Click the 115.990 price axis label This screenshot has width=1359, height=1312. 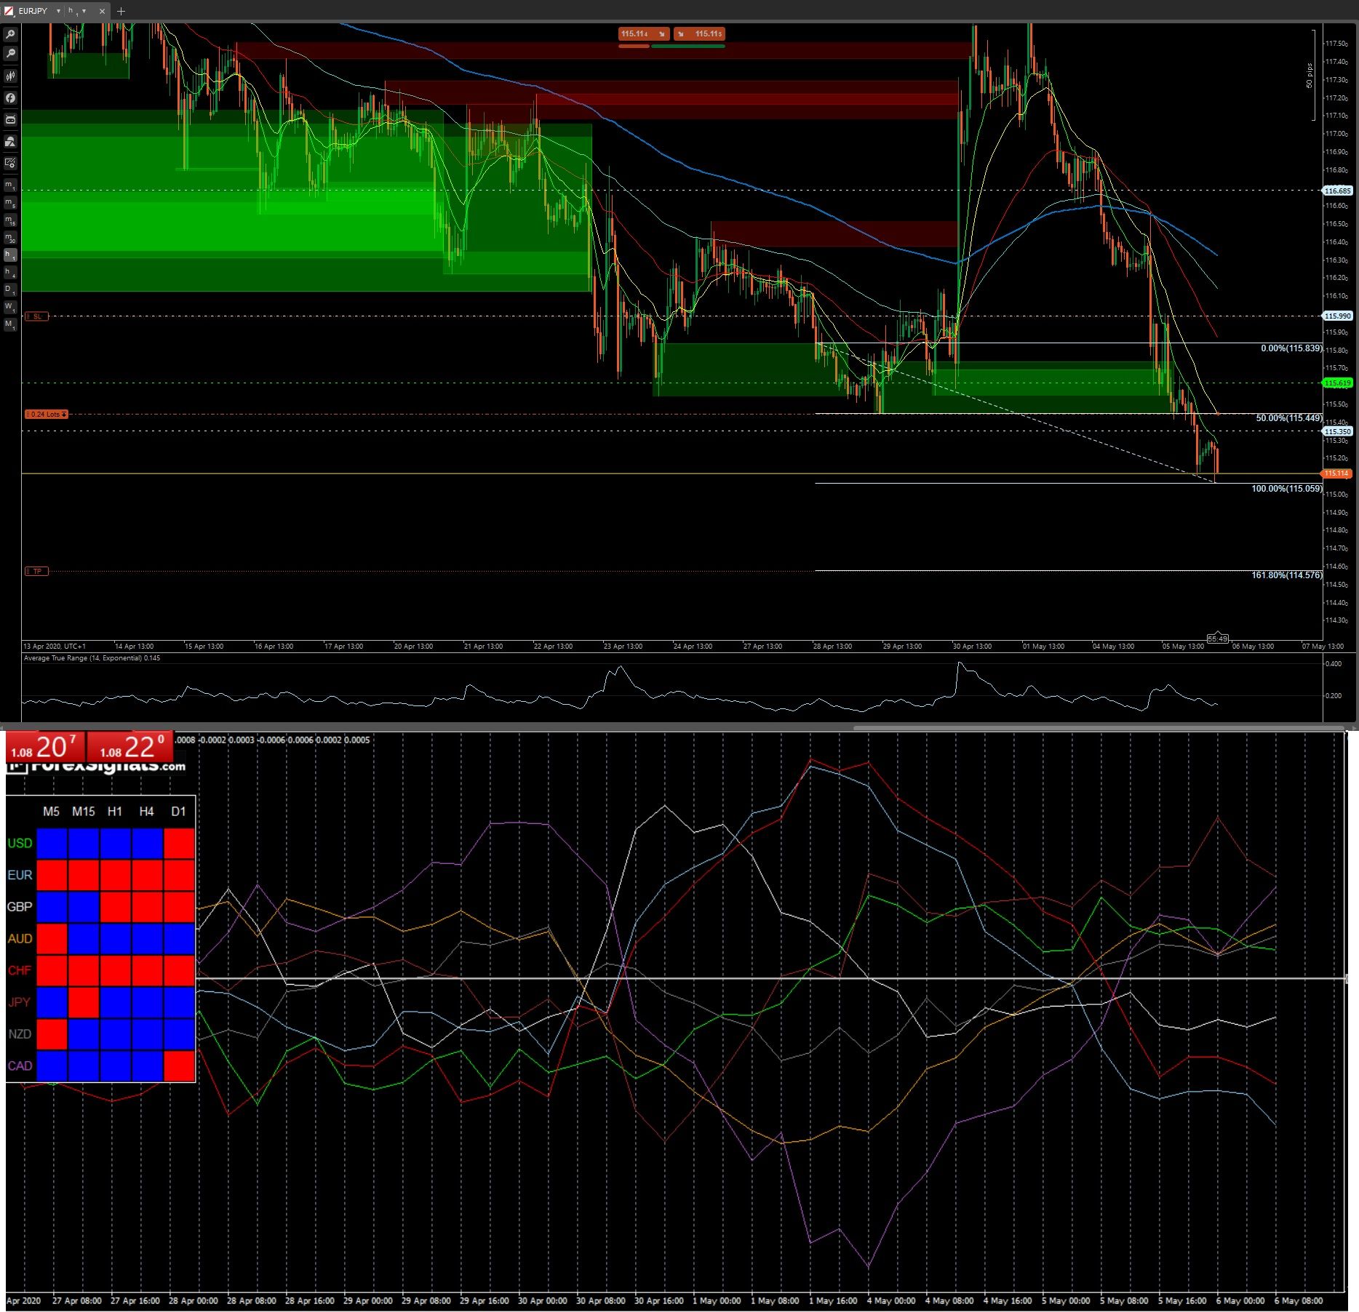[1337, 316]
